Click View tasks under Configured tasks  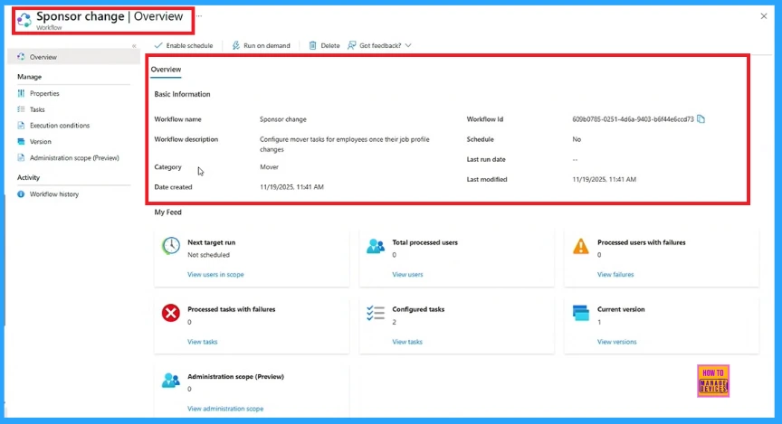(407, 342)
